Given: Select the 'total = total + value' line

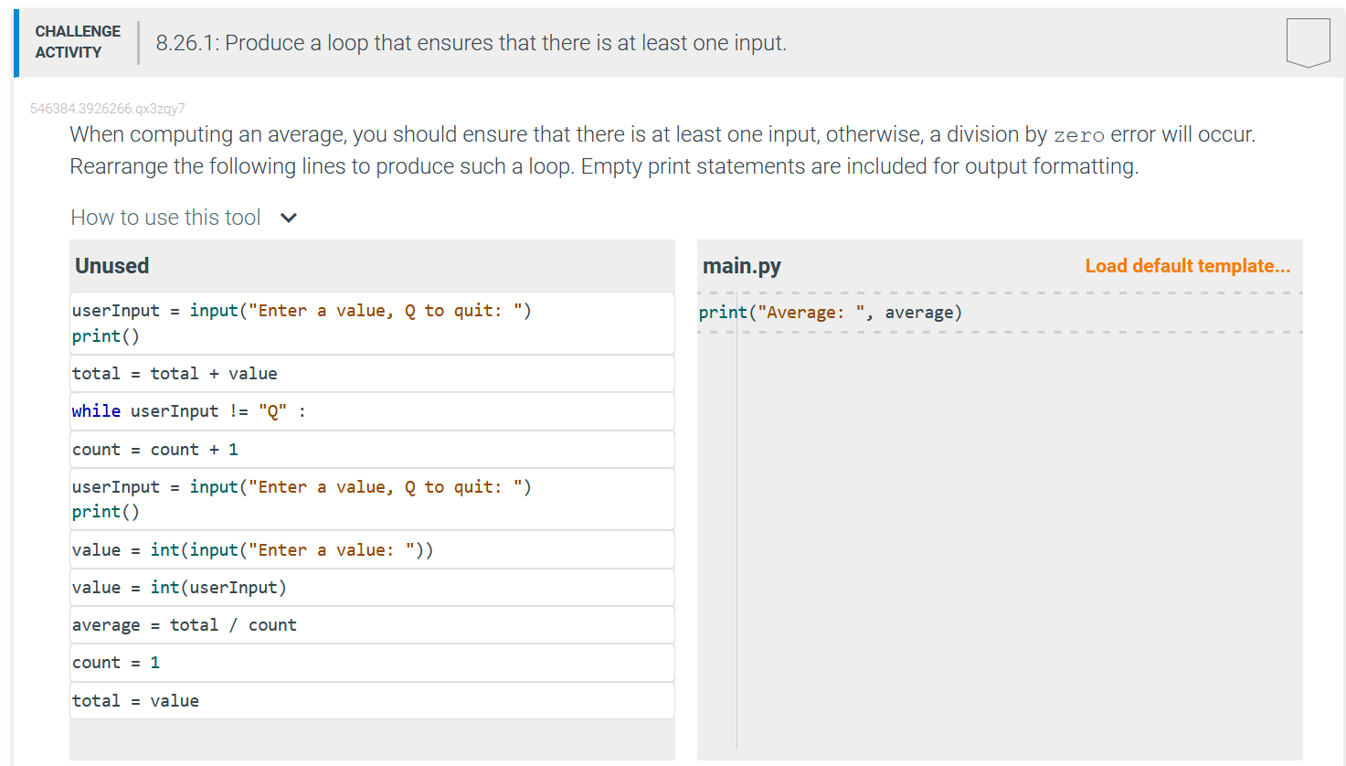Looking at the screenshot, I should pos(372,373).
